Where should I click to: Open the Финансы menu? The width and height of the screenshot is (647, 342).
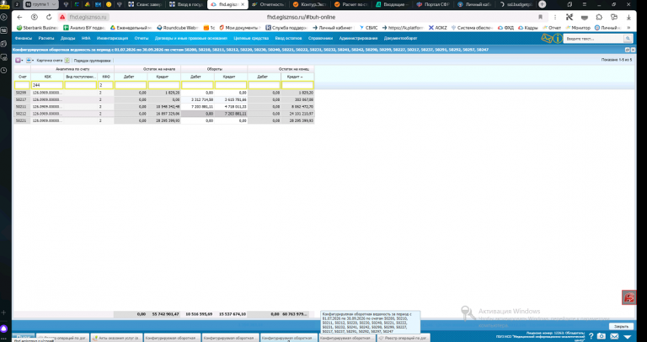coord(23,39)
